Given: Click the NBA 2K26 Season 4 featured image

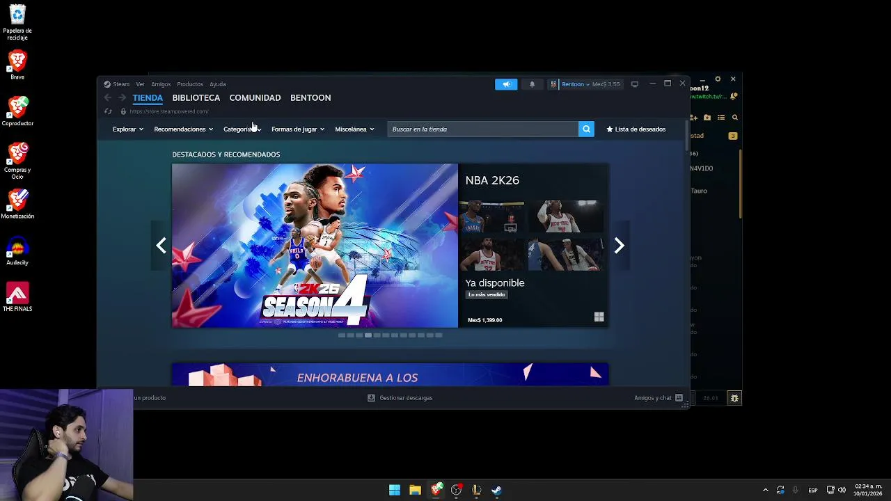Looking at the screenshot, I should click(x=315, y=246).
